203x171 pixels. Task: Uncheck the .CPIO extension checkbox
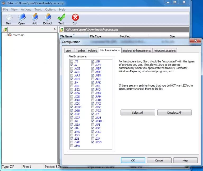[x=72, y=107]
